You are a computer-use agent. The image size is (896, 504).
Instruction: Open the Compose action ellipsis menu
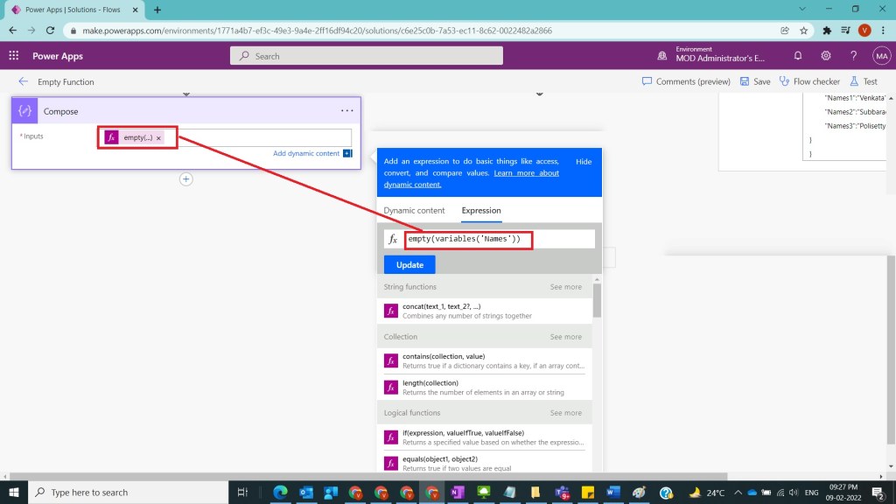(x=347, y=111)
